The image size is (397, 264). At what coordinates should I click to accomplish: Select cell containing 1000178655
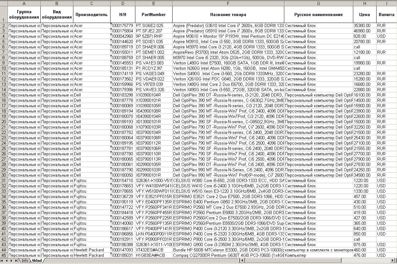(123, 191)
